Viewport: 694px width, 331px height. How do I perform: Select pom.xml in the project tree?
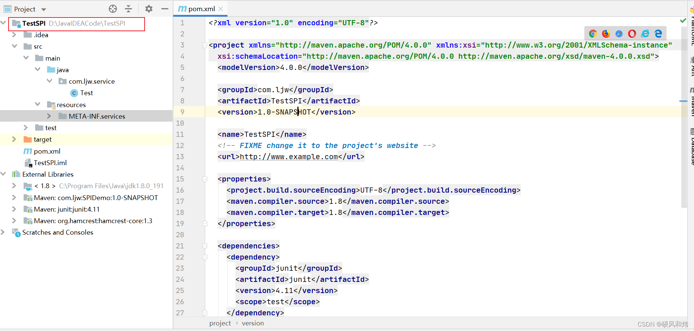47,151
